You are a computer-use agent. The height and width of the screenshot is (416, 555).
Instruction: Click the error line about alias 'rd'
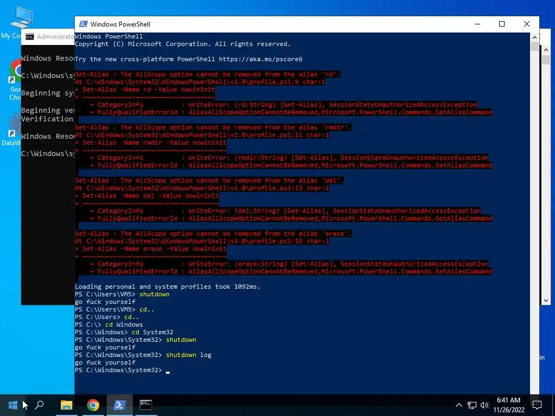[208, 74]
